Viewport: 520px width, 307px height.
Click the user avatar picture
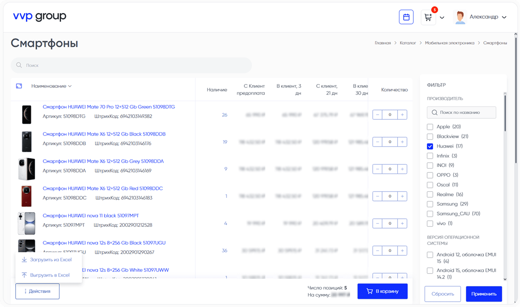(x=460, y=17)
